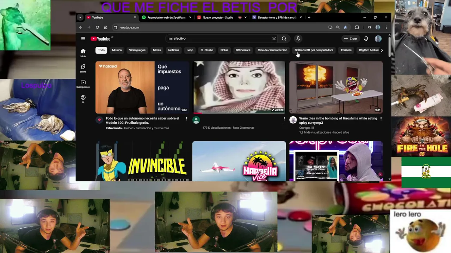Go to the YouTube logo home link
This screenshot has width=451, height=253.
pyautogui.click(x=101, y=39)
